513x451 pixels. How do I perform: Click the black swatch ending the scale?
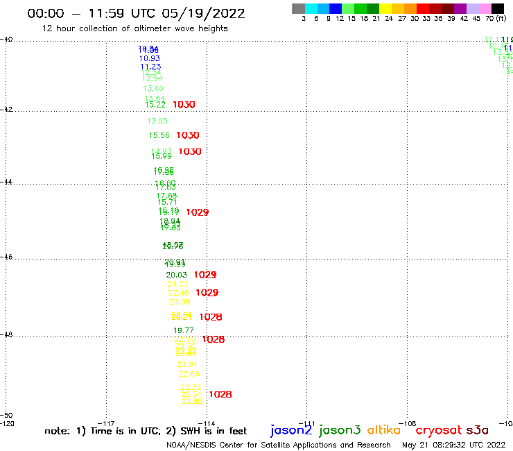coord(498,8)
